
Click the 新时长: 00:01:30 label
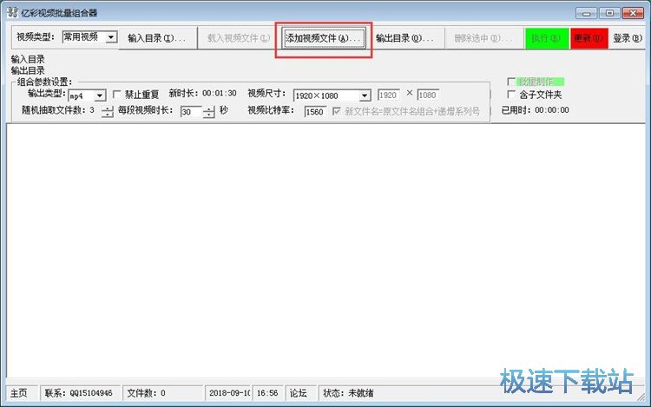point(202,94)
